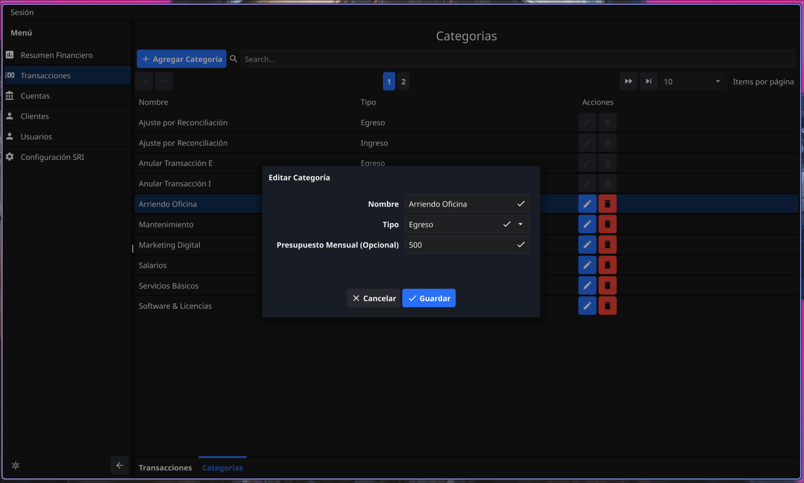Click the Agregar Categoría button
804x483 pixels.
pyautogui.click(x=182, y=59)
